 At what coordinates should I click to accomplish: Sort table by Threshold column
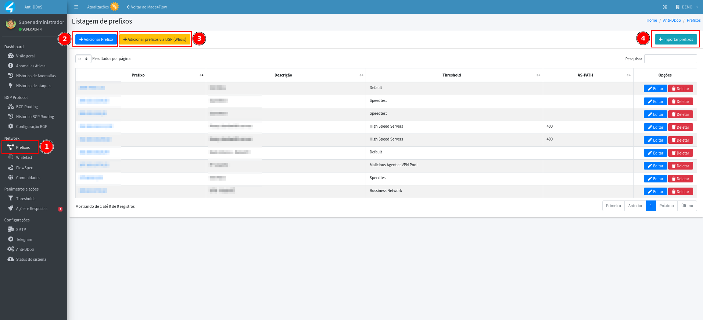(x=454, y=75)
